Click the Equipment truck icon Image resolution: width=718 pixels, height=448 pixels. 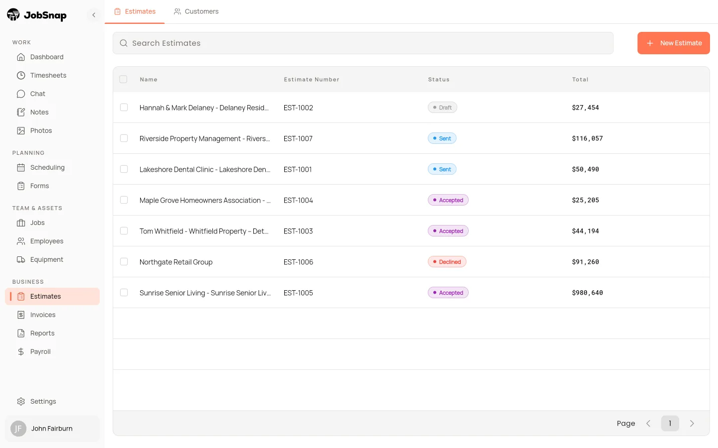(x=21, y=260)
